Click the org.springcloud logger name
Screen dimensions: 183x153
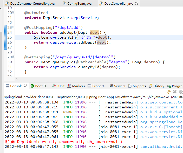[x=162, y=122]
